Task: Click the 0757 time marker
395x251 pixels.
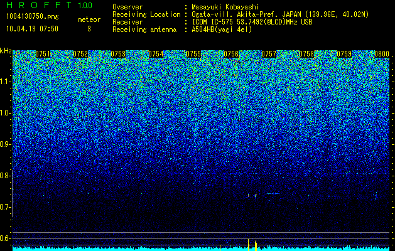Action: pyautogui.click(x=269, y=54)
